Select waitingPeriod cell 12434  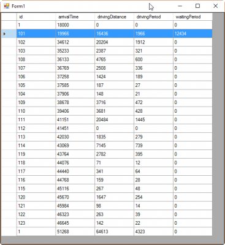click(193, 34)
